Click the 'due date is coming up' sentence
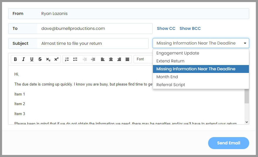Image resolution: width=258 pixels, height=157 pixels. 83,84
